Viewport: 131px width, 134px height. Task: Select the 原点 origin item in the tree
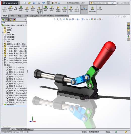7,42
